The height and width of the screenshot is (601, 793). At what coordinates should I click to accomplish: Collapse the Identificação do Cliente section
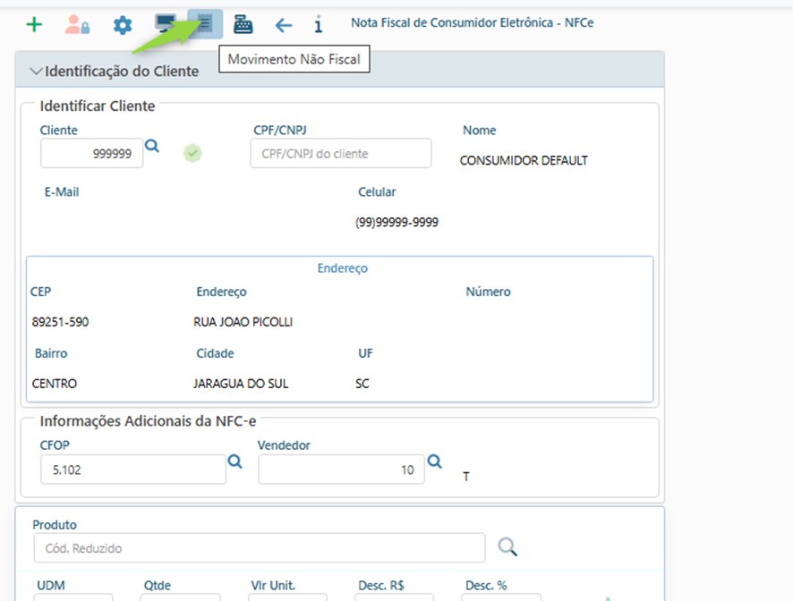click(37, 71)
